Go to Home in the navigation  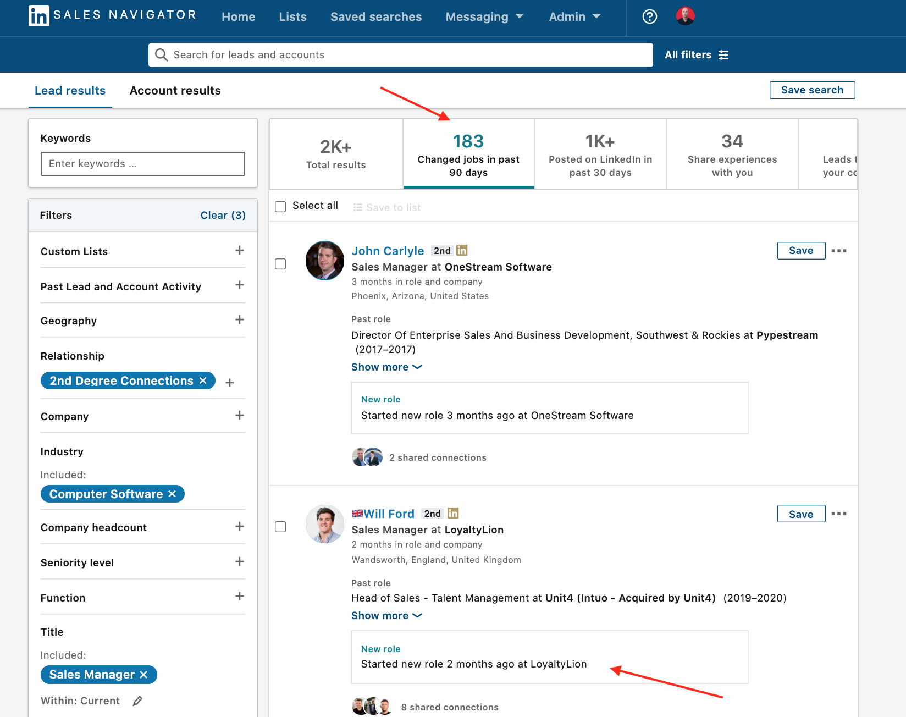point(239,17)
